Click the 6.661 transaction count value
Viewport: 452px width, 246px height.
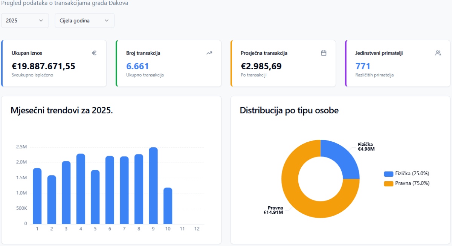tap(137, 67)
